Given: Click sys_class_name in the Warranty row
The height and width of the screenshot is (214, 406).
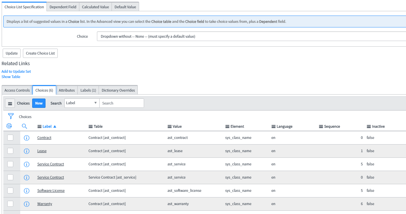Looking at the screenshot, I should (x=238, y=204).
